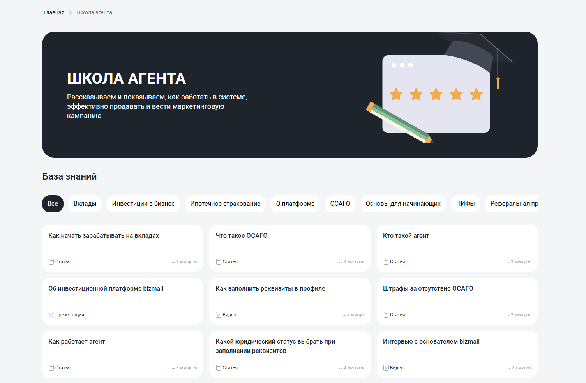Click the article icon on 'Штрафы за отсутствие ОСАГО'
Screen dimensions: 586x383
(386, 314)
